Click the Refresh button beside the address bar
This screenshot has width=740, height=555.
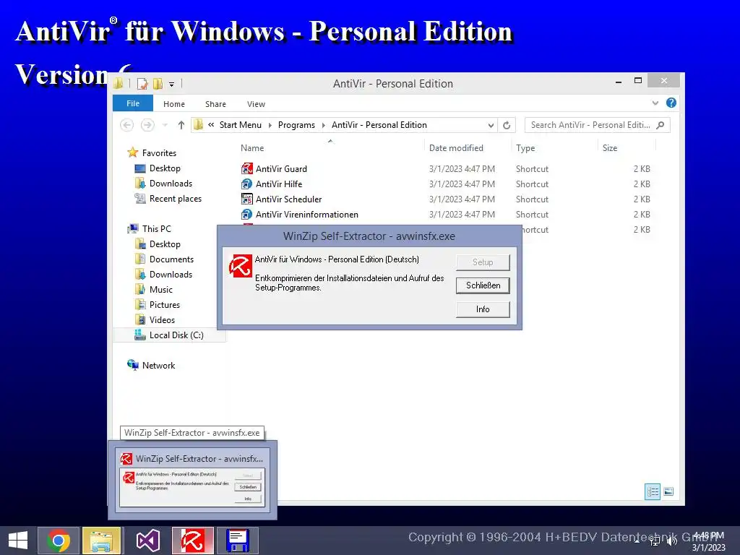[507, 125]
